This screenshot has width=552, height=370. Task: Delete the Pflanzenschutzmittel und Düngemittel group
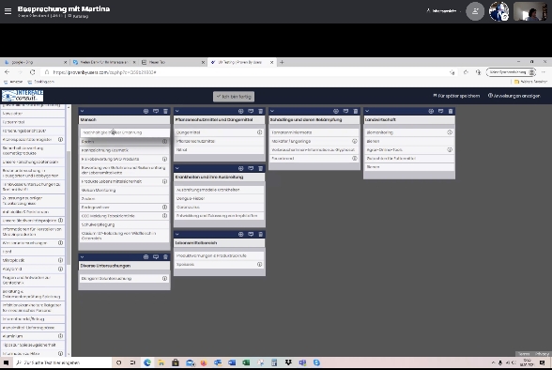point(261,111)
